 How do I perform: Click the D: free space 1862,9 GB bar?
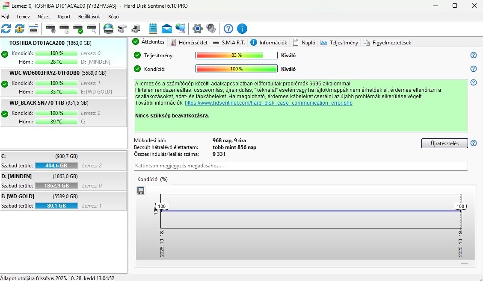tap(56, 186)
